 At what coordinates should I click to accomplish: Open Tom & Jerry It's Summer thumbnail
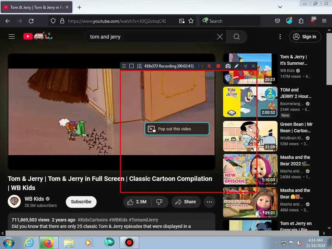[250, 69]
